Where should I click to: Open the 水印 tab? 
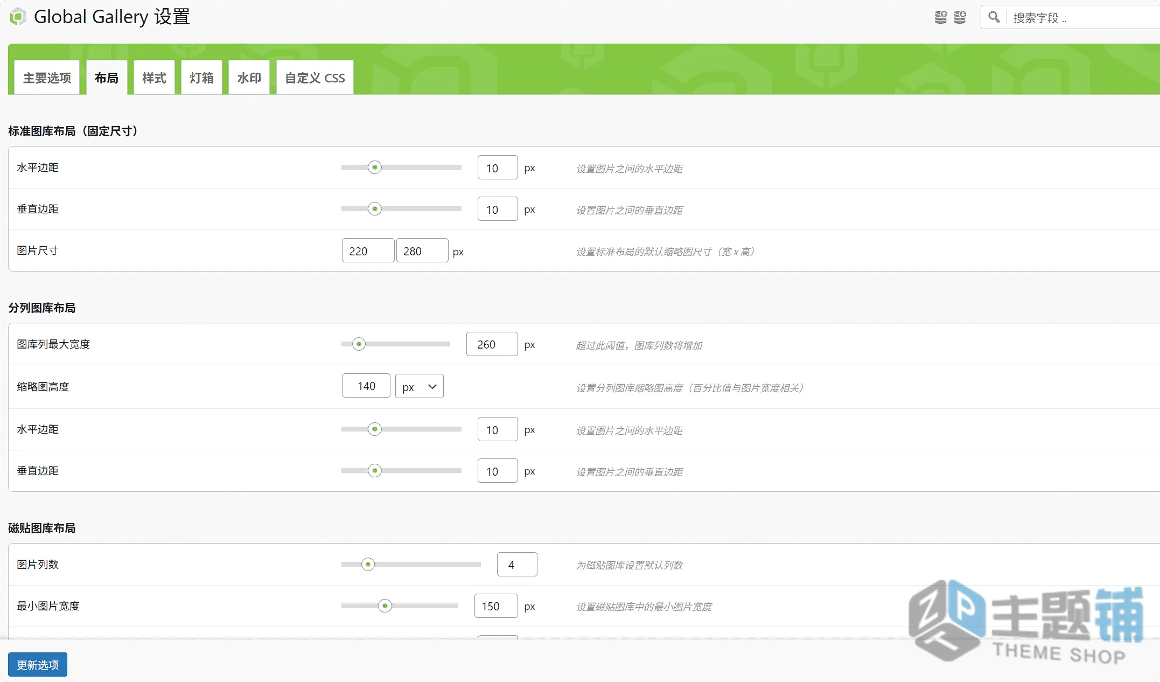(x=249, y=78)
